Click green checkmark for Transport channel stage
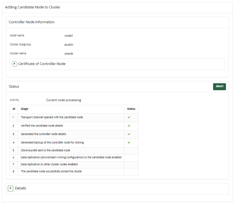This screenshot has height=204, width=235. (x=129, y=117)
